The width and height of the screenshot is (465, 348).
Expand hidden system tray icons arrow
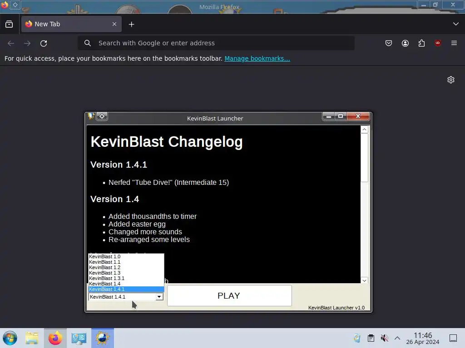397,338
